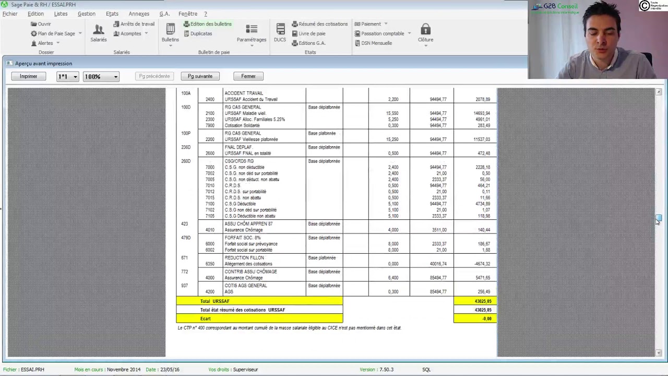Image resolution: width=668 pixels, height=376 pixels.
Task: Open Editions G.A.
Action: 308,43
